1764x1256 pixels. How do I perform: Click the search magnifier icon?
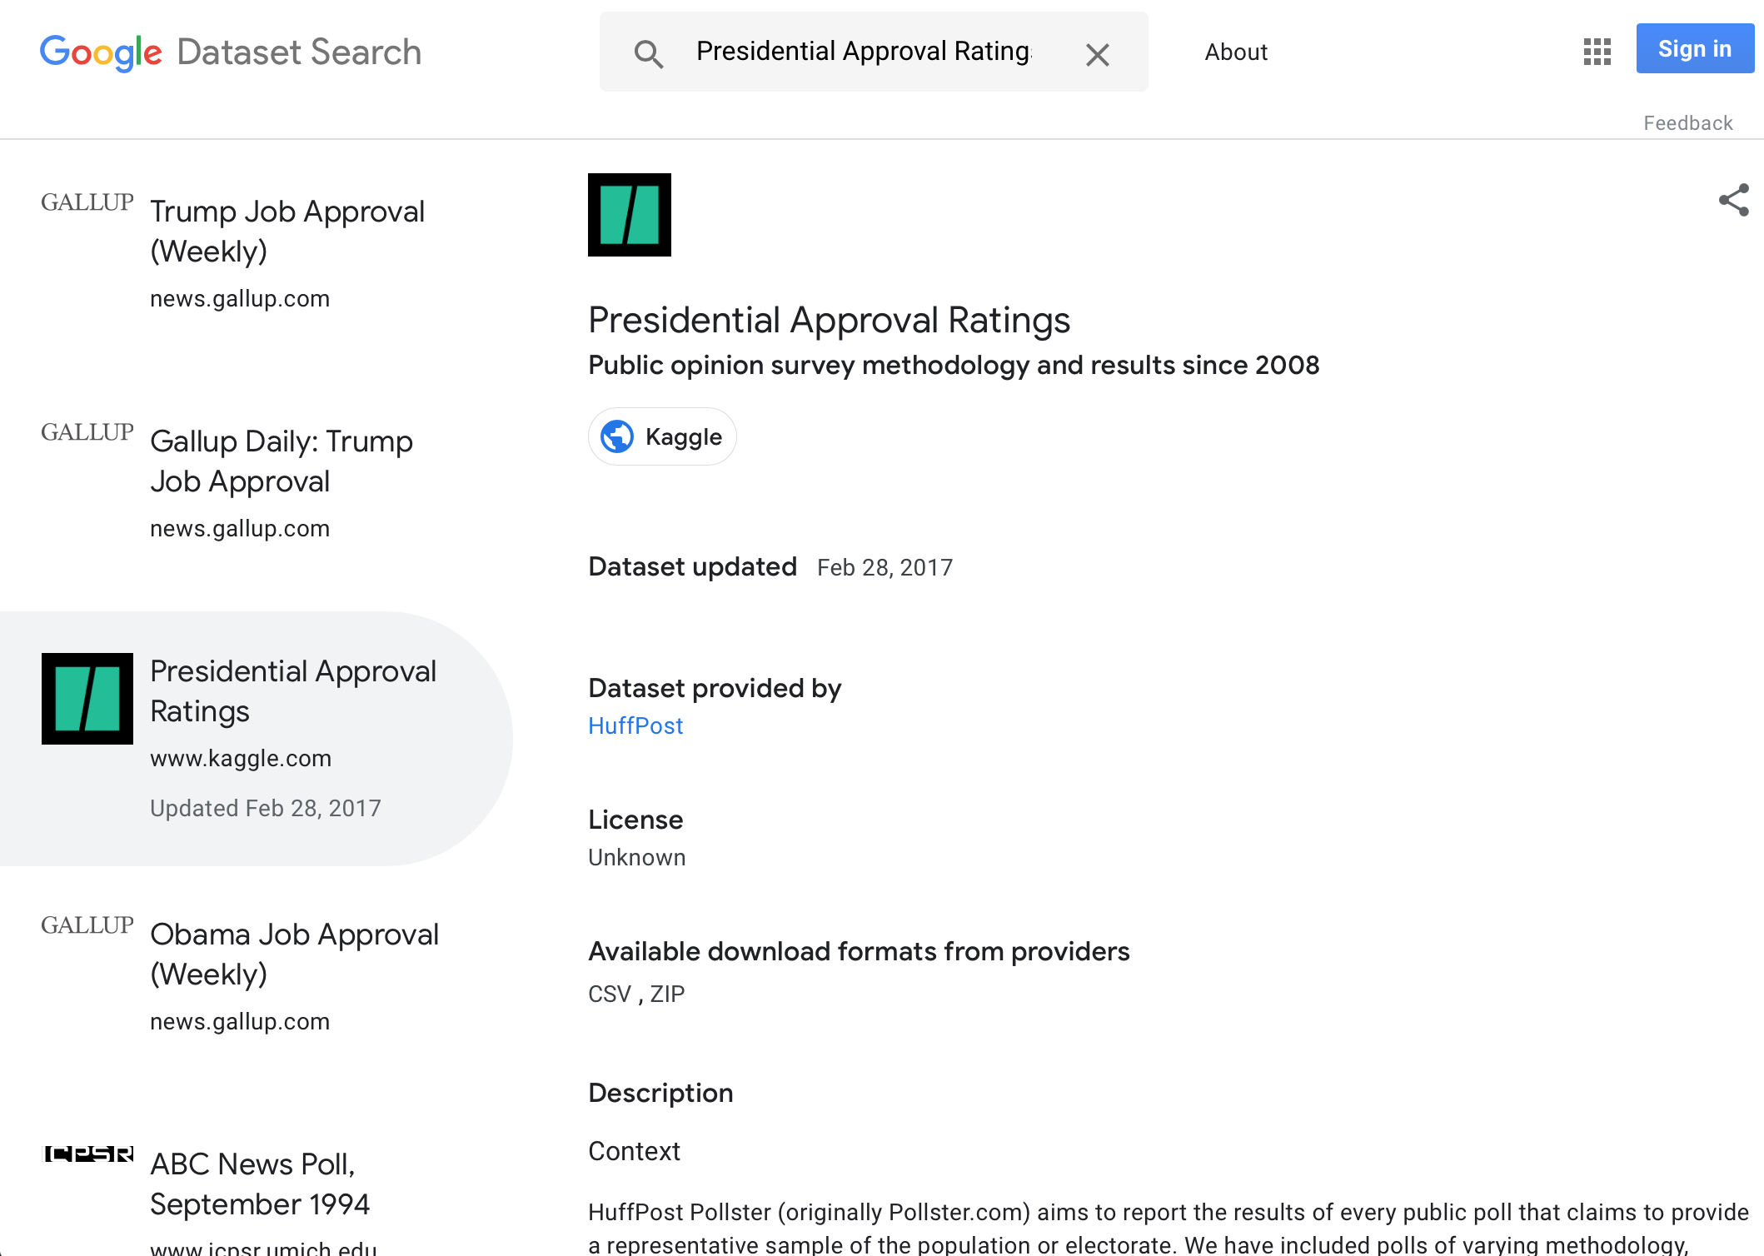tap(649, 54)
